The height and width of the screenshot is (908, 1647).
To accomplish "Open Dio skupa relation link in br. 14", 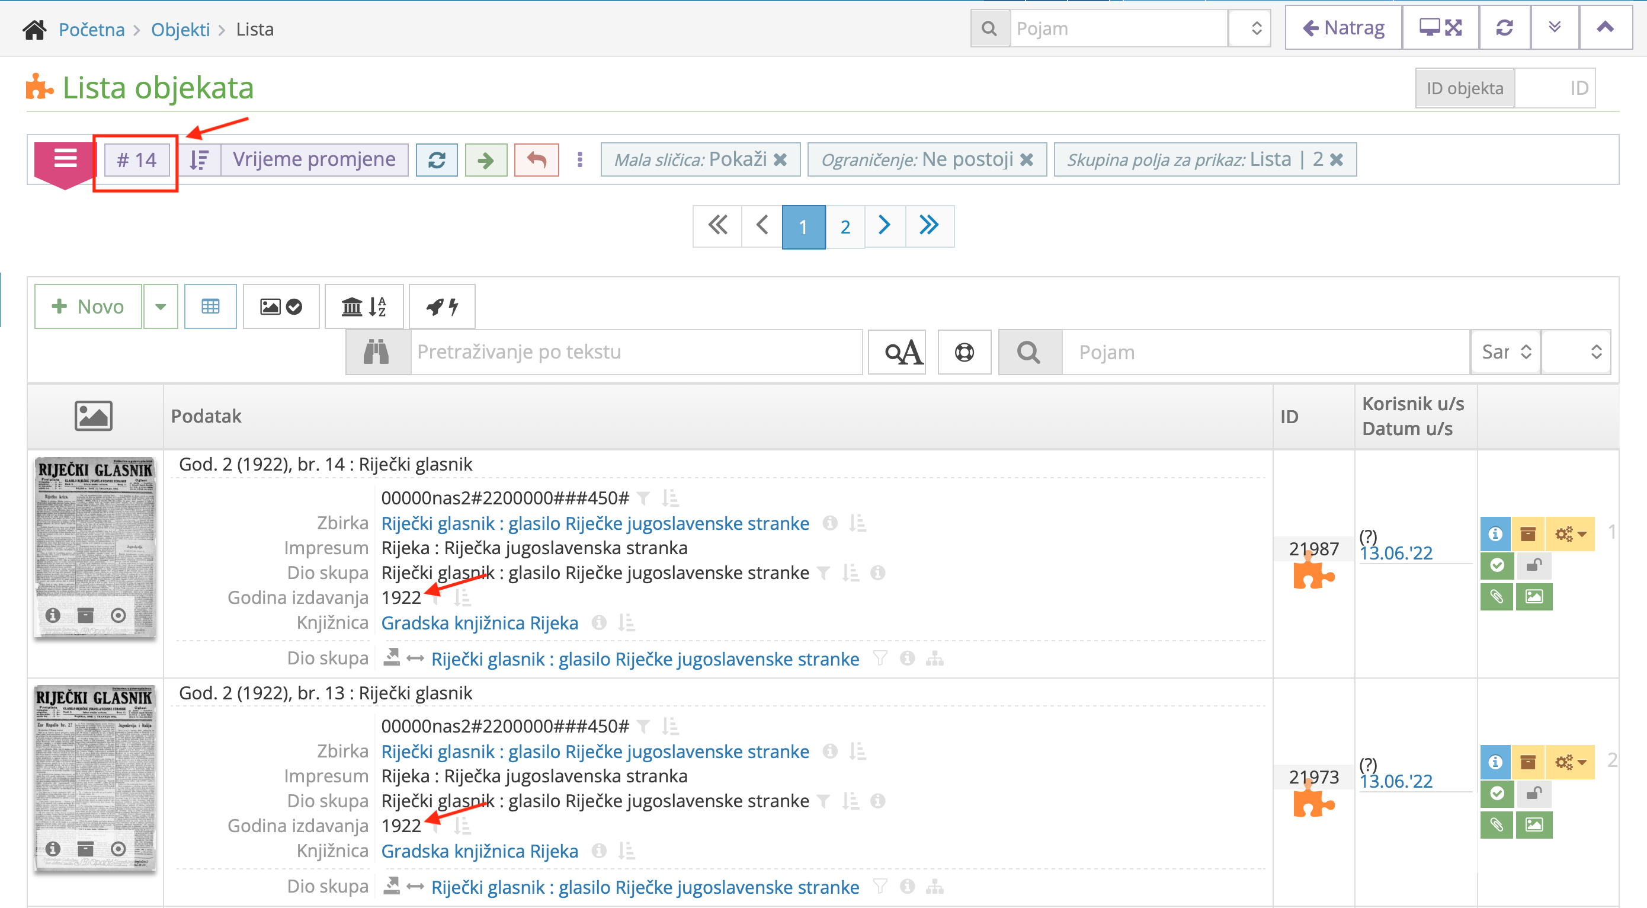I will click(645, 658).
